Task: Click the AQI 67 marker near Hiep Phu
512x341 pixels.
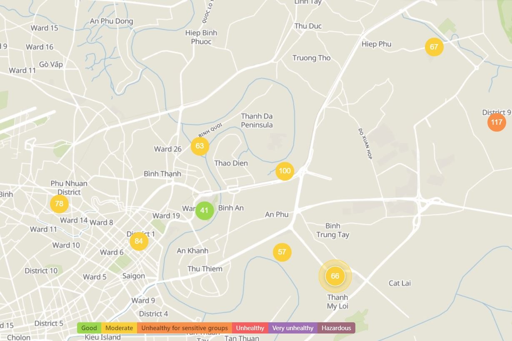Action: 434,47
